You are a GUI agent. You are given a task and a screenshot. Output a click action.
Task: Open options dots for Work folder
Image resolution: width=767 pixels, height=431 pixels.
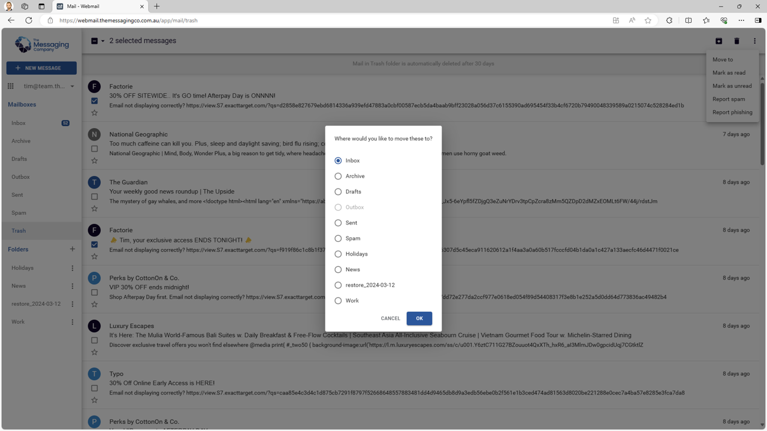73,322
